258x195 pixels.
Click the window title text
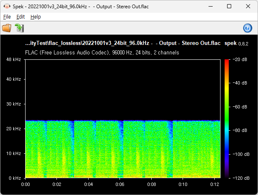[81, 7]
